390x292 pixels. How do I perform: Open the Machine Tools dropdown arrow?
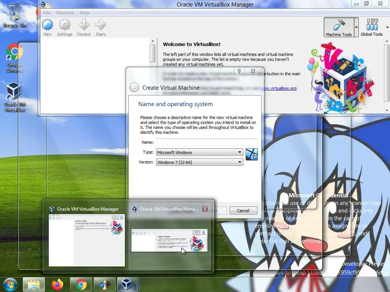[356, 27]
